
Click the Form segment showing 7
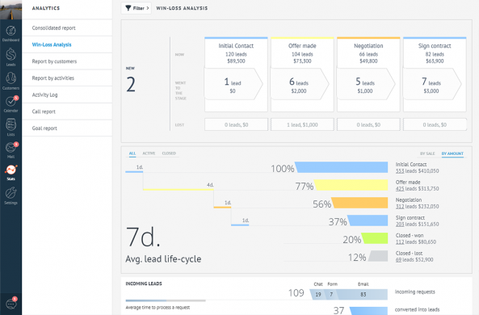coord(332,295)
